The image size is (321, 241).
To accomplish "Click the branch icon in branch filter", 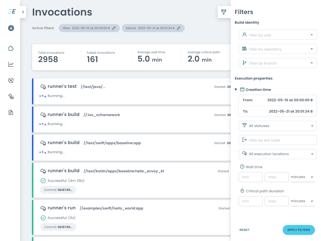I will [x=245, y=63].
